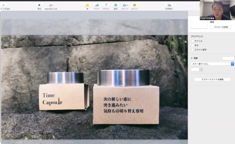Open the media (メディア) menu icon
235x144 pixels.
[125, 5]
